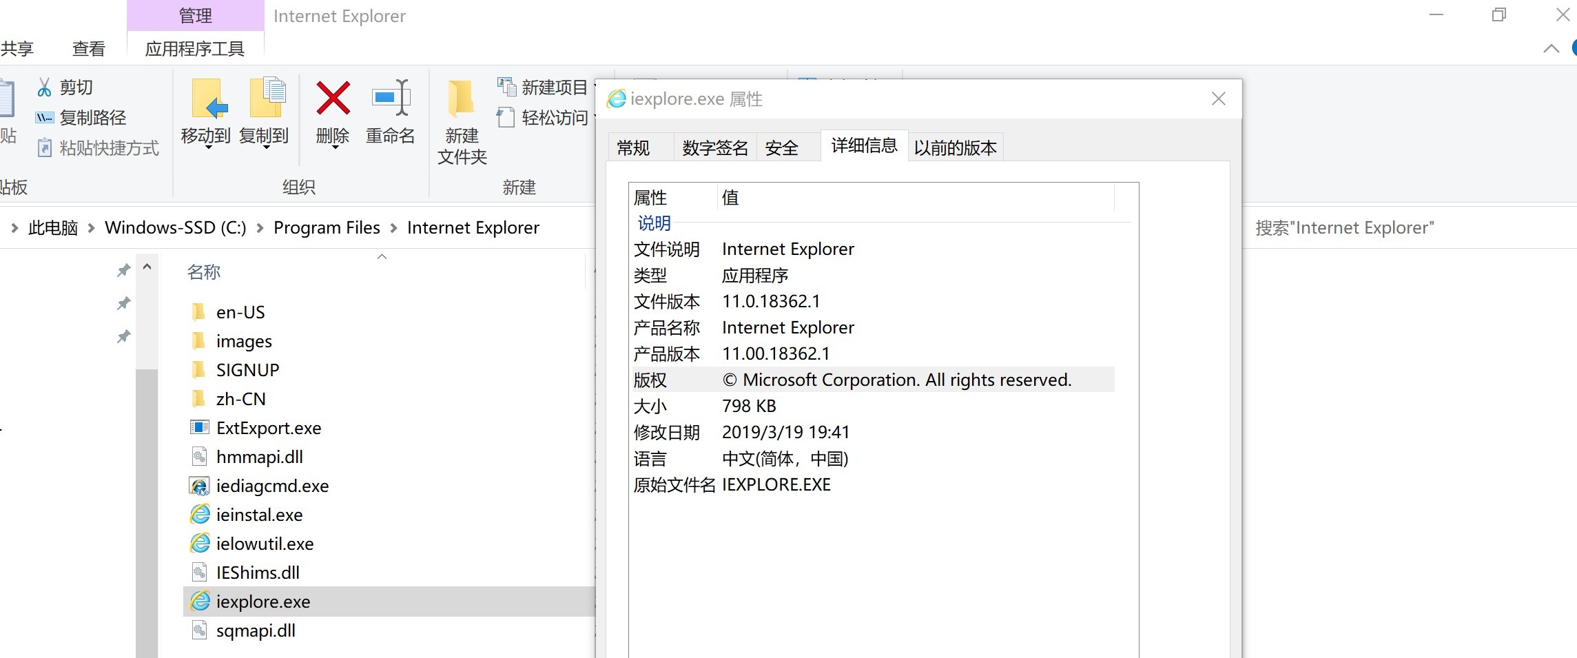1577x658 pixels.
Task: Switch to the 应用程序工具 tab
Action: (195, 49)
